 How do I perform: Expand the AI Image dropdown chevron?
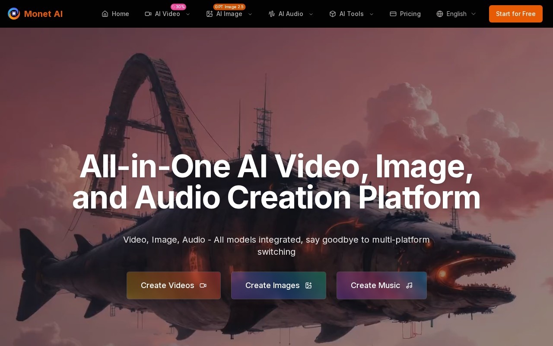pos(250,14)
